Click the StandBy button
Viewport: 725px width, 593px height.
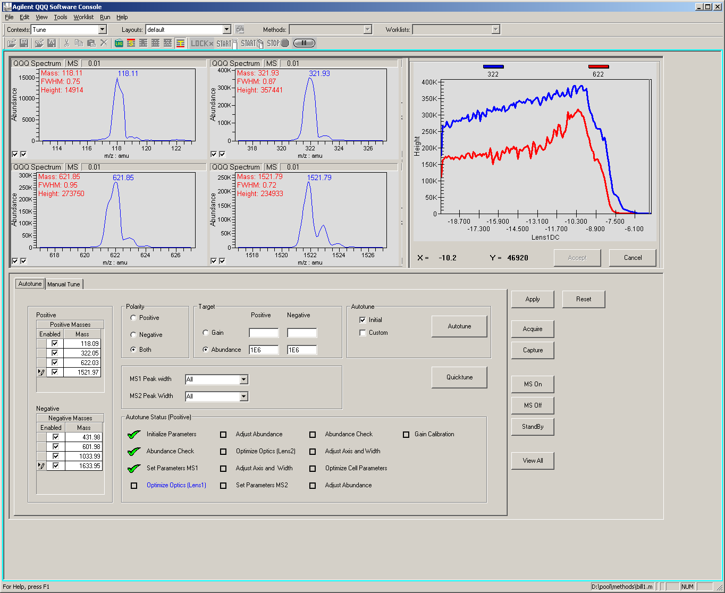(533, 427)
